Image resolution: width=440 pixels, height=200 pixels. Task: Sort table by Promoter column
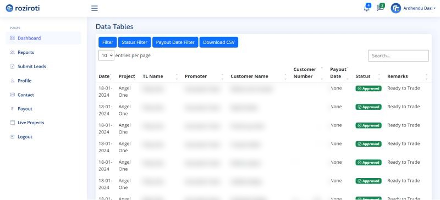pyautogui.click(x=204, y=76)
